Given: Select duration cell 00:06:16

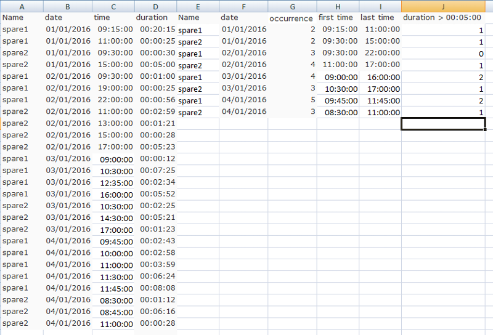Looking at the screenshot, I should [x=156, y=312].
